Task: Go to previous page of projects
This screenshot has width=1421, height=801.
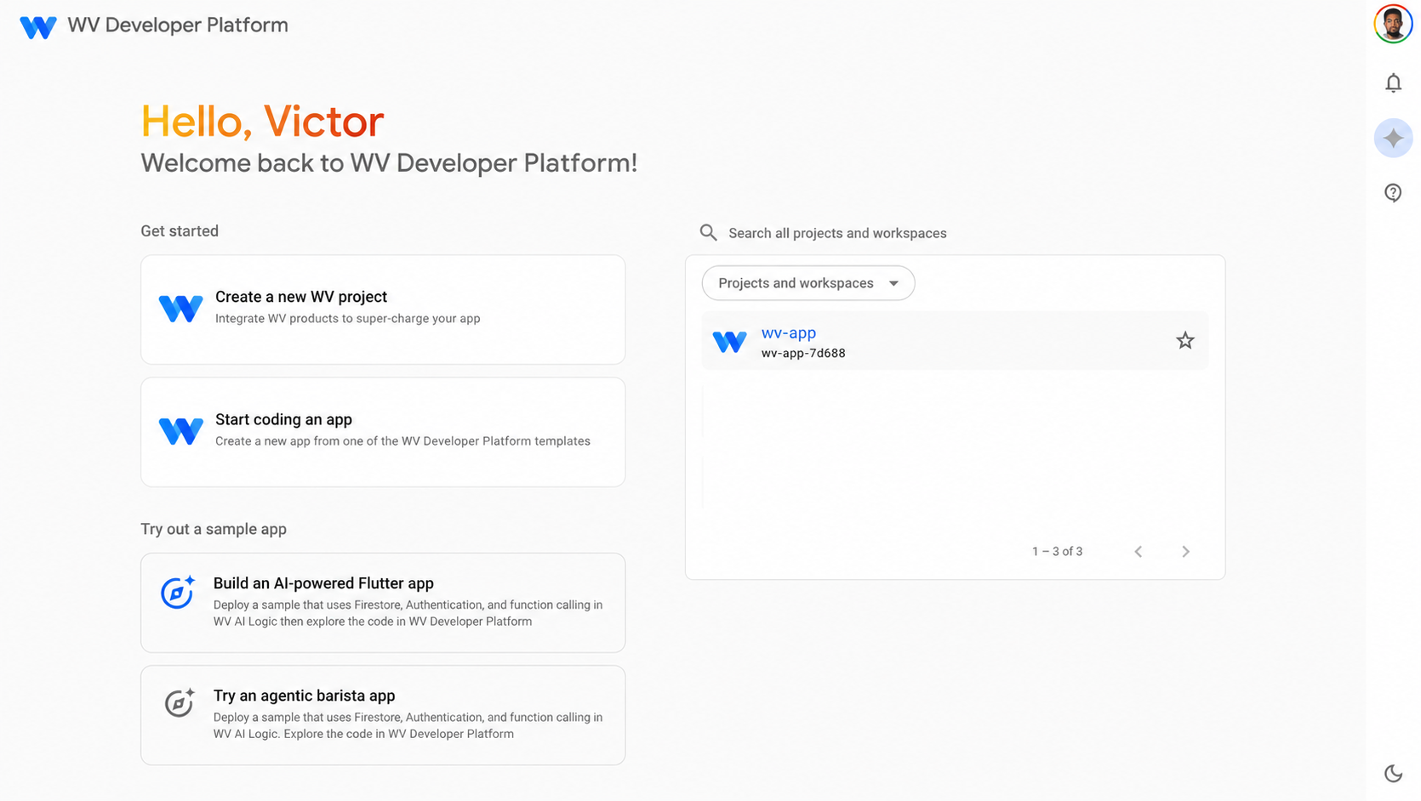Action: [x=1138, y=552]
